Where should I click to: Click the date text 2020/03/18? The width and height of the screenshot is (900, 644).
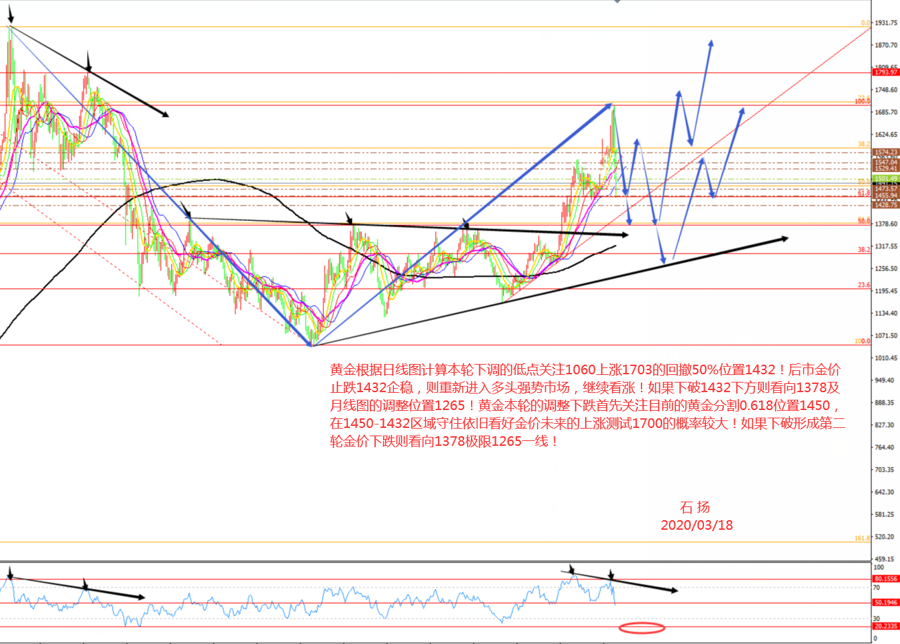[696, 525]
